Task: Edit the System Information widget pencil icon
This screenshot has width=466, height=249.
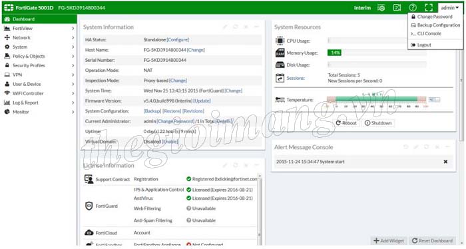Action: 225,27
